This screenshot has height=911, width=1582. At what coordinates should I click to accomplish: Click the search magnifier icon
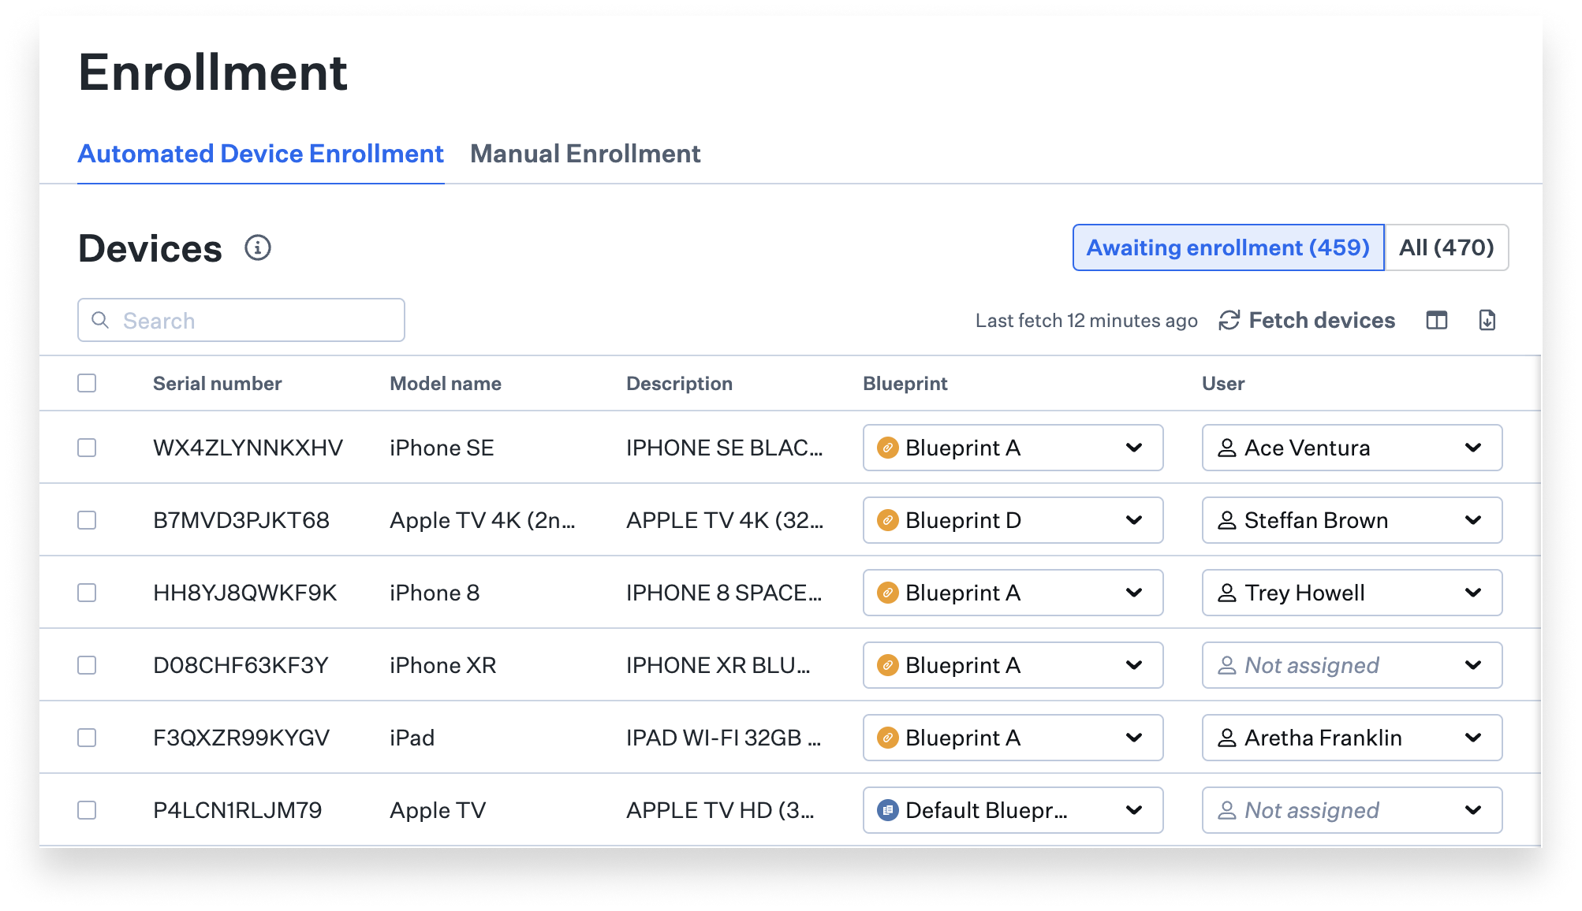(101, 320)
